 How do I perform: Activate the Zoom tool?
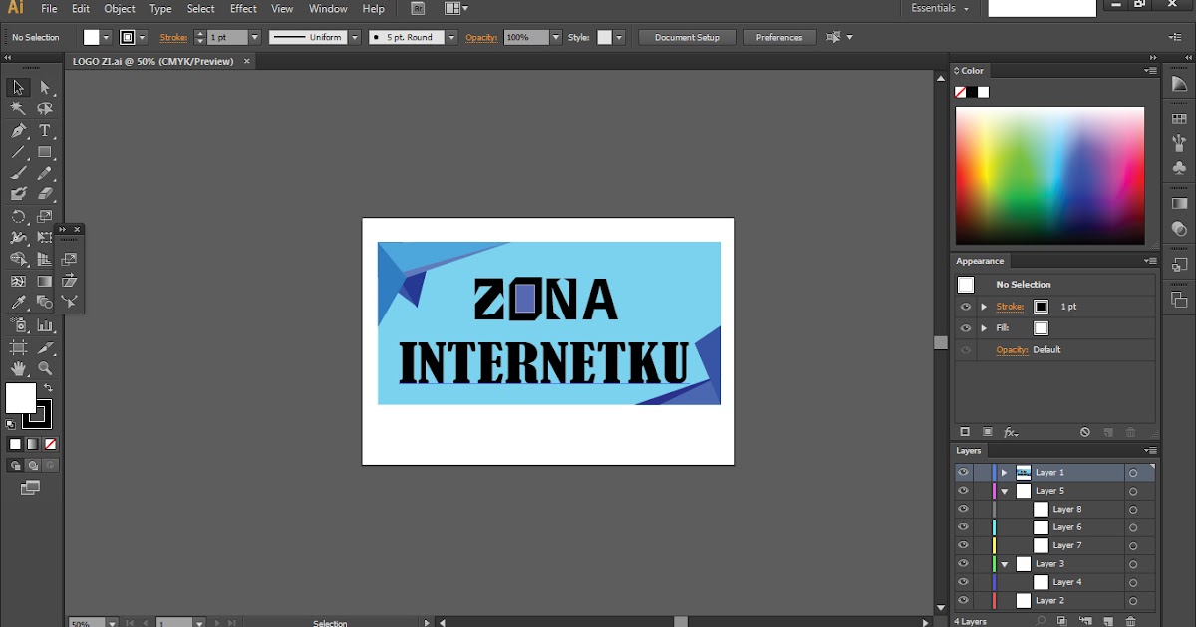(44, 367)
